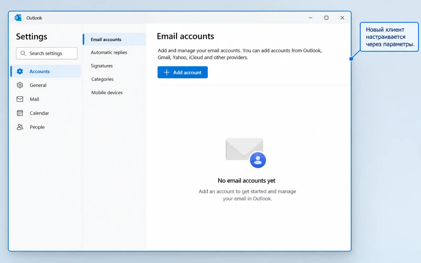Click the People contacts icon

[x=20, y=127]
